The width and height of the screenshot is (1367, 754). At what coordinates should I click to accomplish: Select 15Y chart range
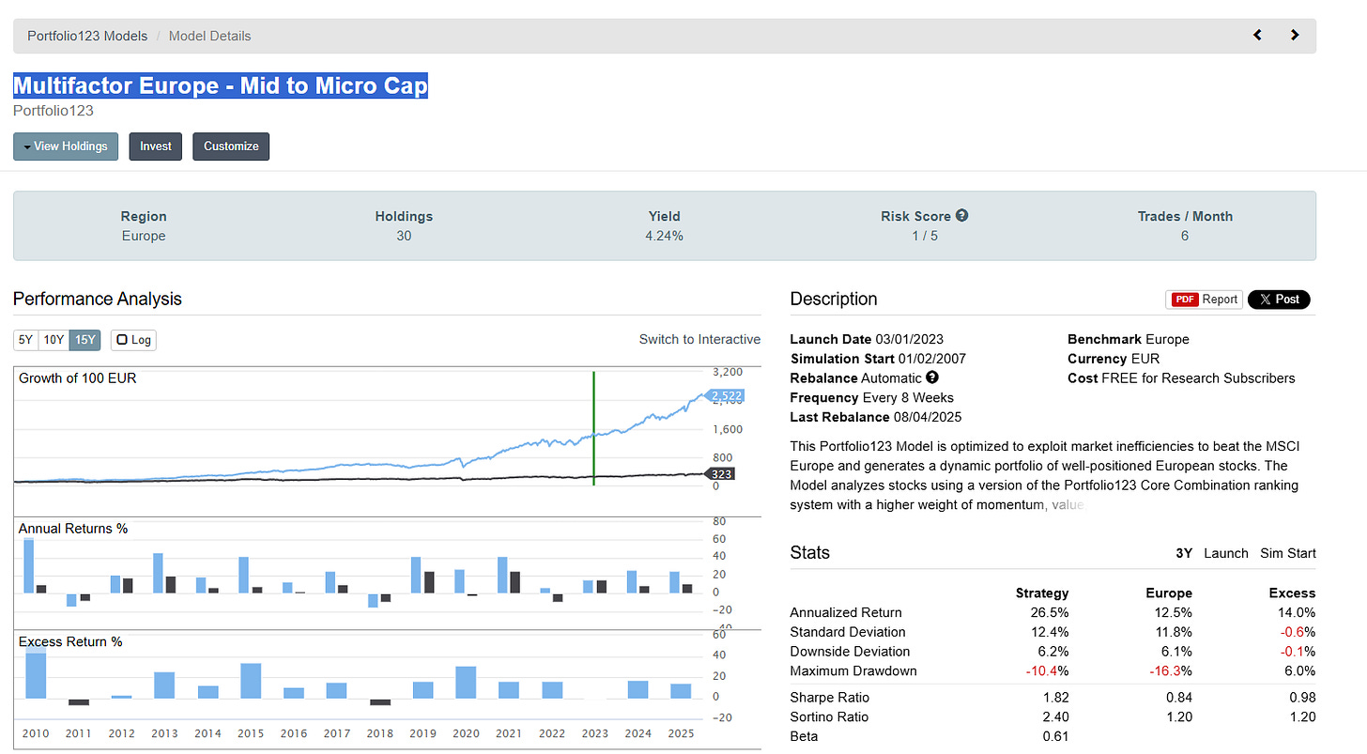(x=84, y=340)
